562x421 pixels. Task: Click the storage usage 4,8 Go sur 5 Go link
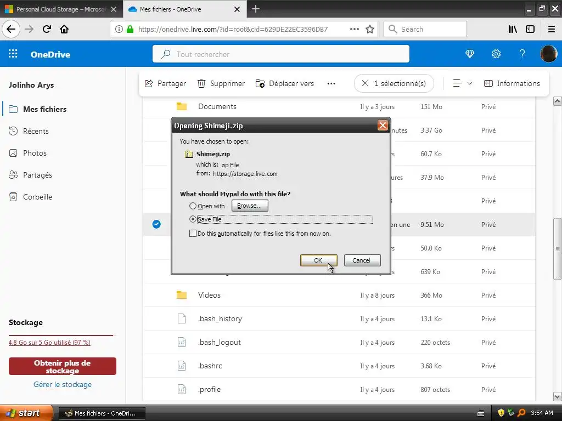49,342
